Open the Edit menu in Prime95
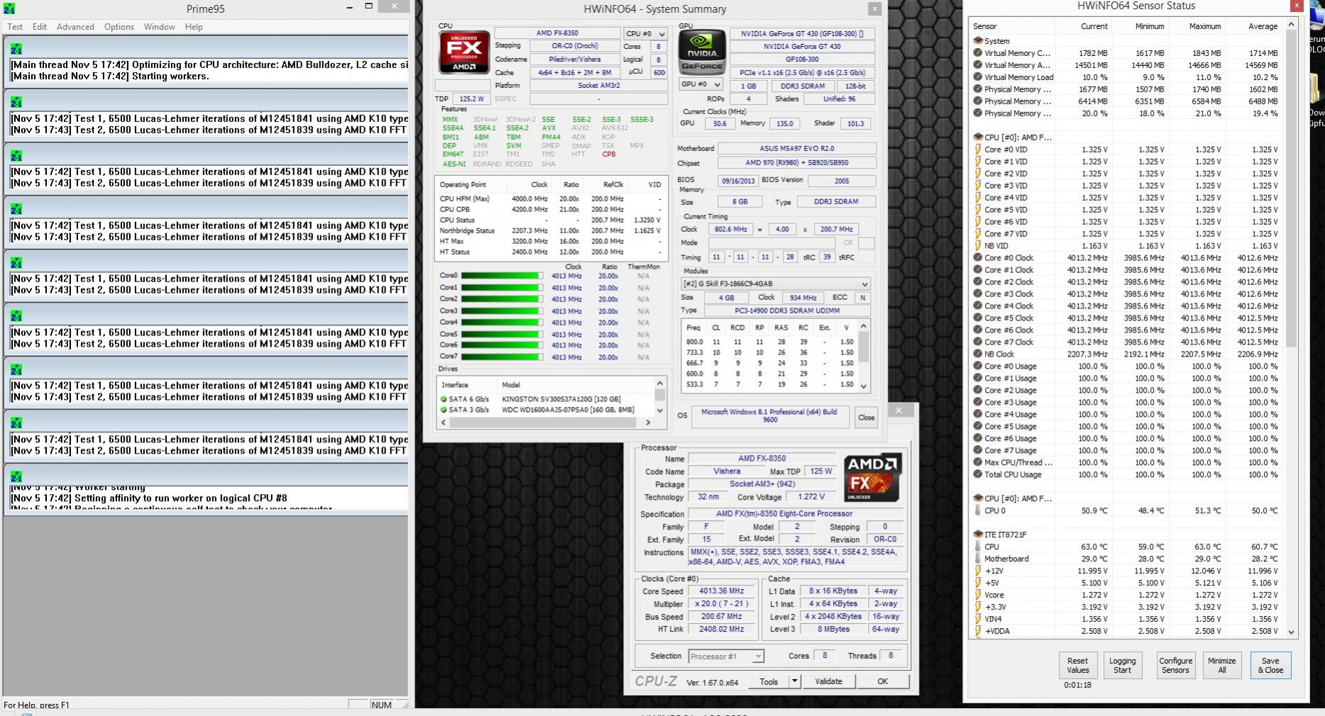This screenshot has width=1325, height=716. (40, 27)
